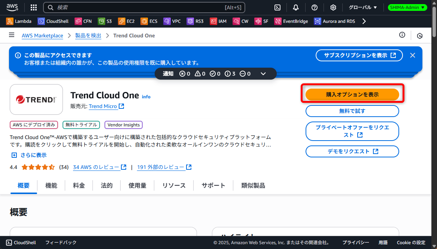Show more favorites with the right chevron

click(364, 21)
